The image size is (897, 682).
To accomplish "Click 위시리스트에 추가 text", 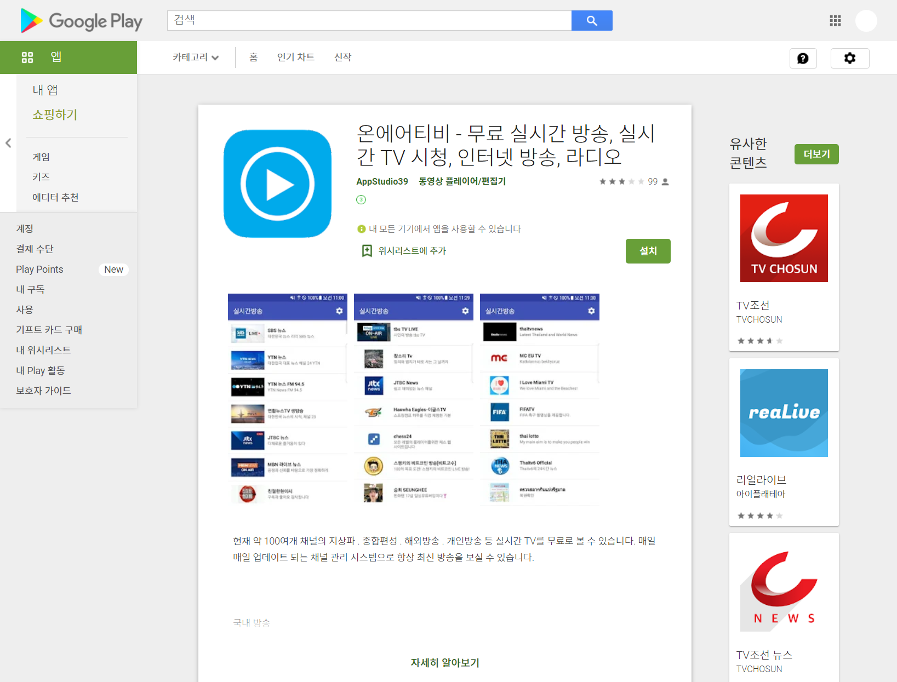I will tap(412, 251).
